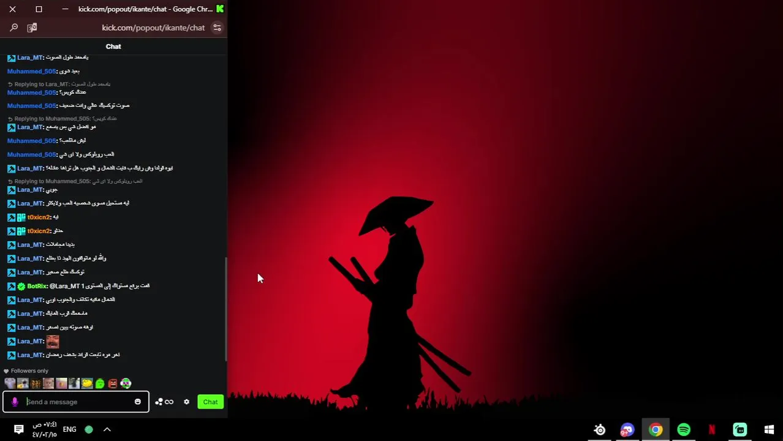Click the Chat header title
783x441 pixels.
pos(113,47)
